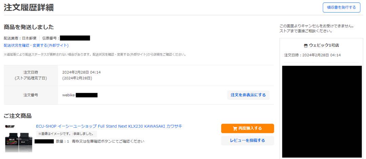Viewport: 366px width, 159px height.
Task: Click the 注文日時 2024年2月28日 04:14 value
Action: point(81,72)
